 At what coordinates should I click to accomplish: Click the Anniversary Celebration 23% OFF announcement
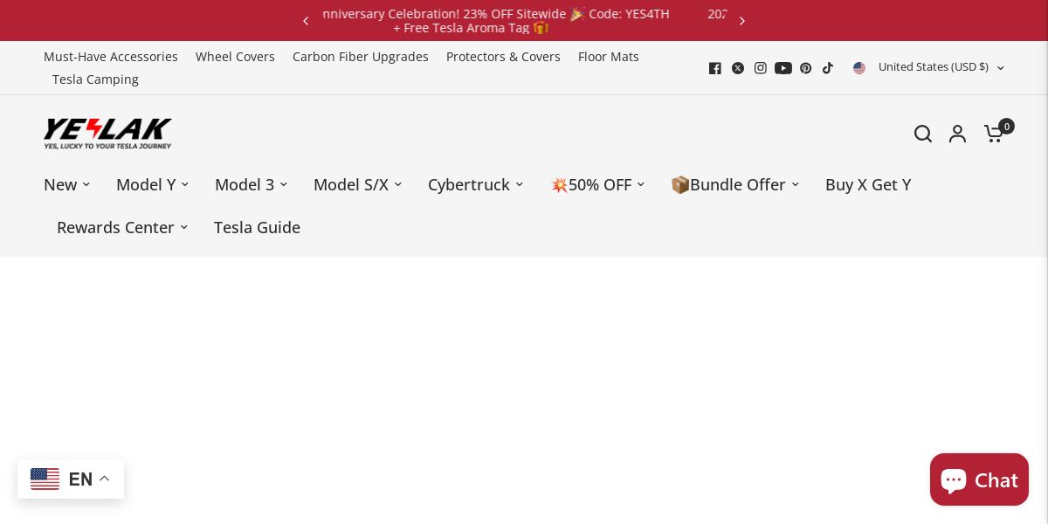496,21
